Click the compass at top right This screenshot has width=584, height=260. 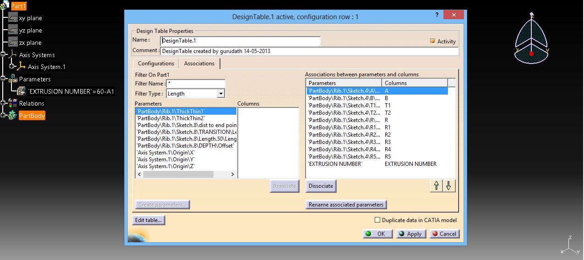tap(531, 39)
